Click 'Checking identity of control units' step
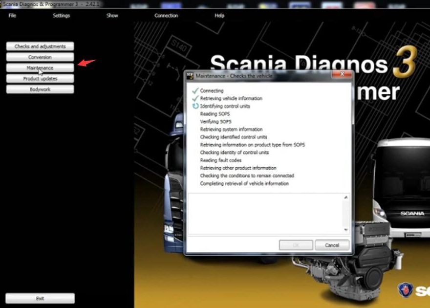 [x=235, y=152]
